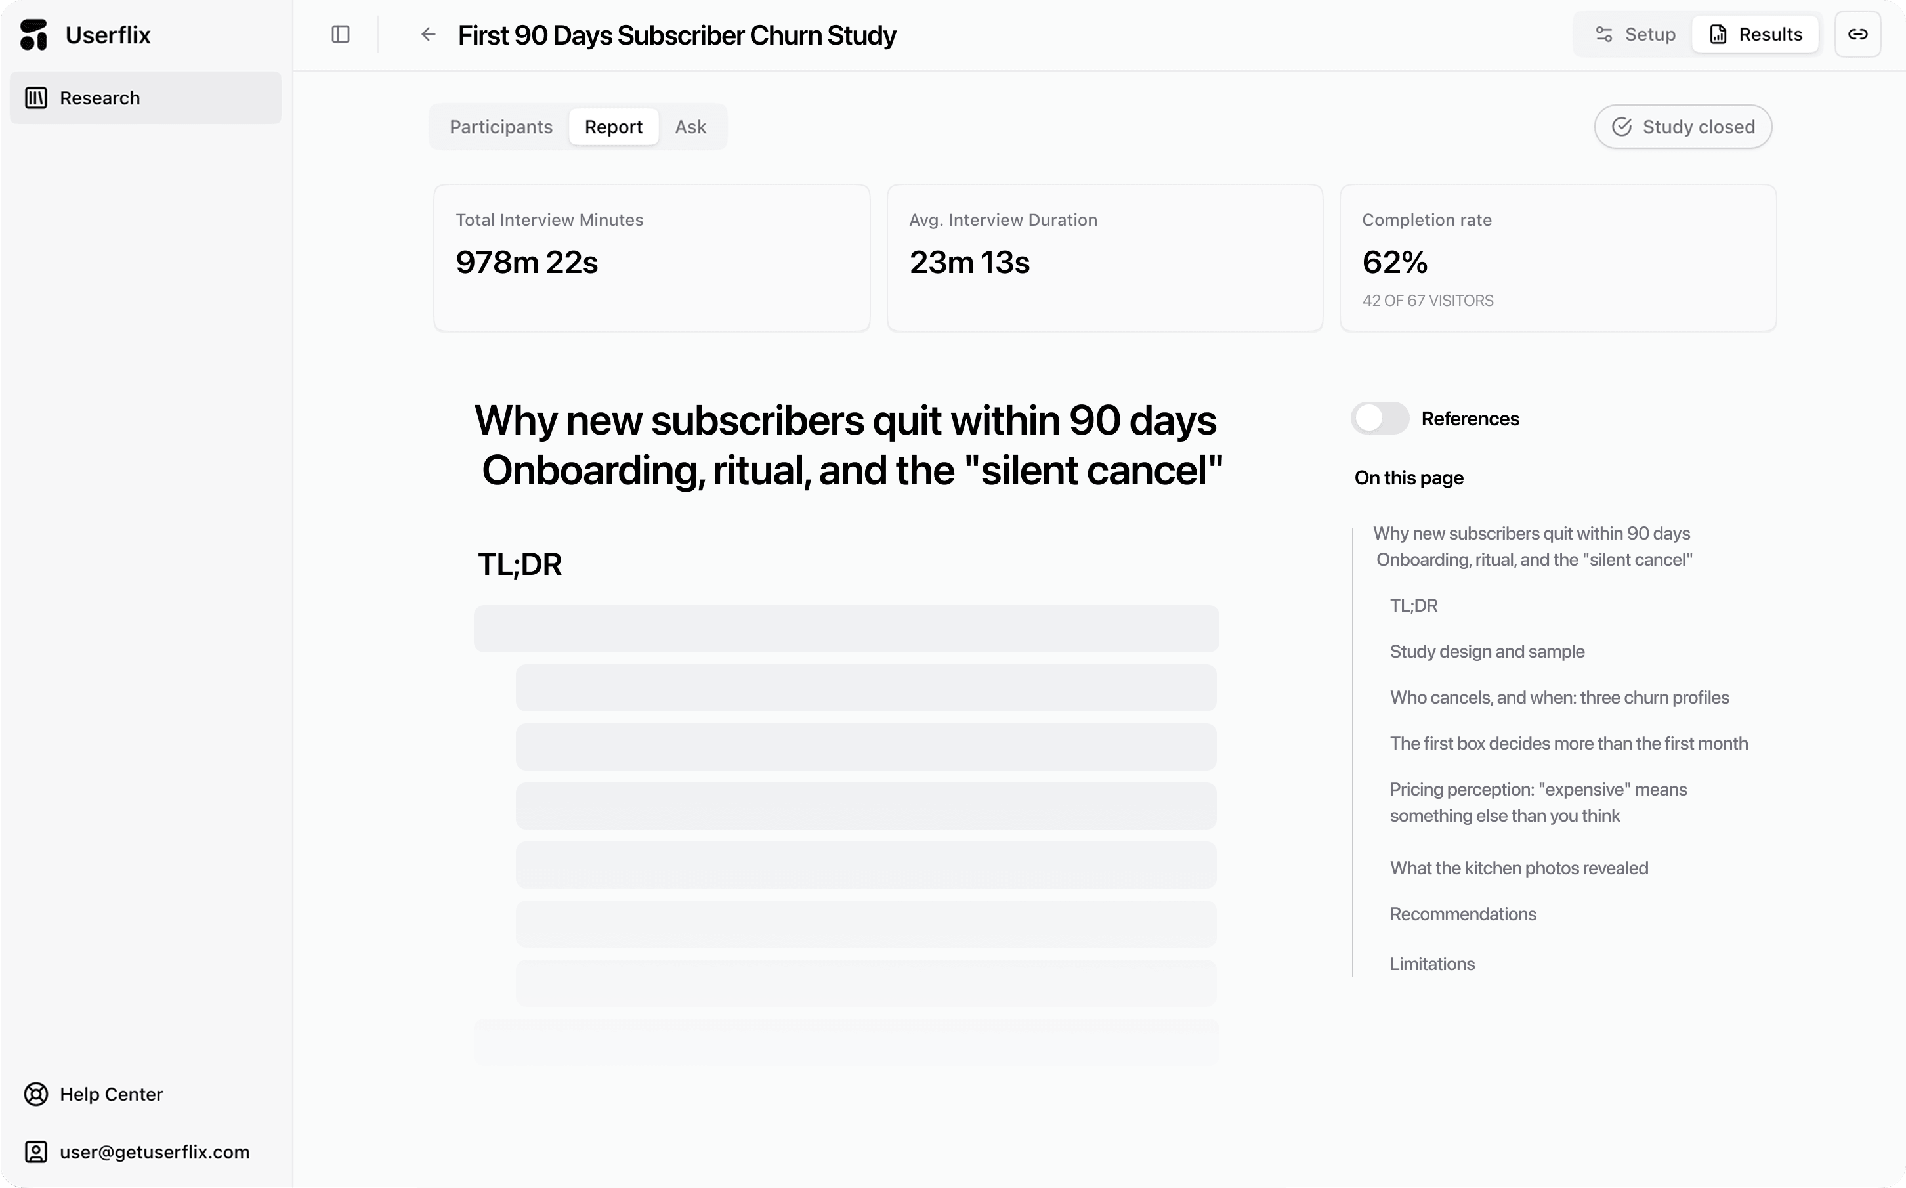
Task: Click the Userflix logo icon
Action: (33, 35)
